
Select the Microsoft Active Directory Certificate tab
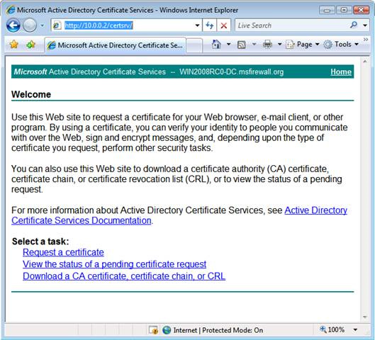point(116,45)
